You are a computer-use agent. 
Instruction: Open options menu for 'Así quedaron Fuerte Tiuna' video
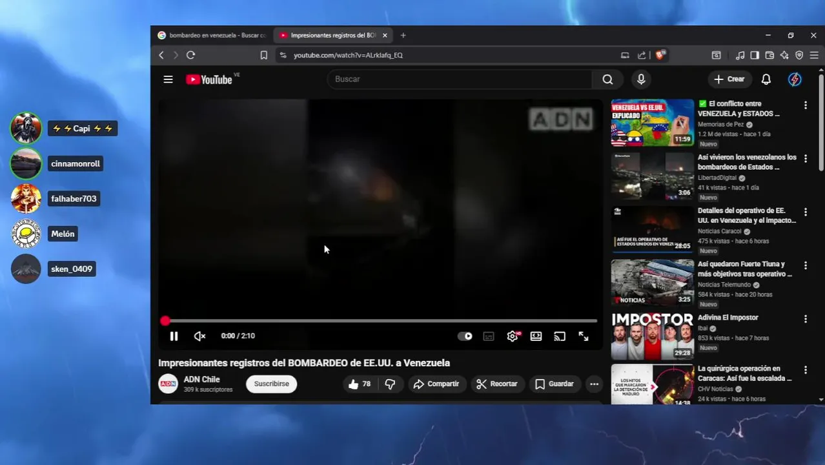point(805,265)
